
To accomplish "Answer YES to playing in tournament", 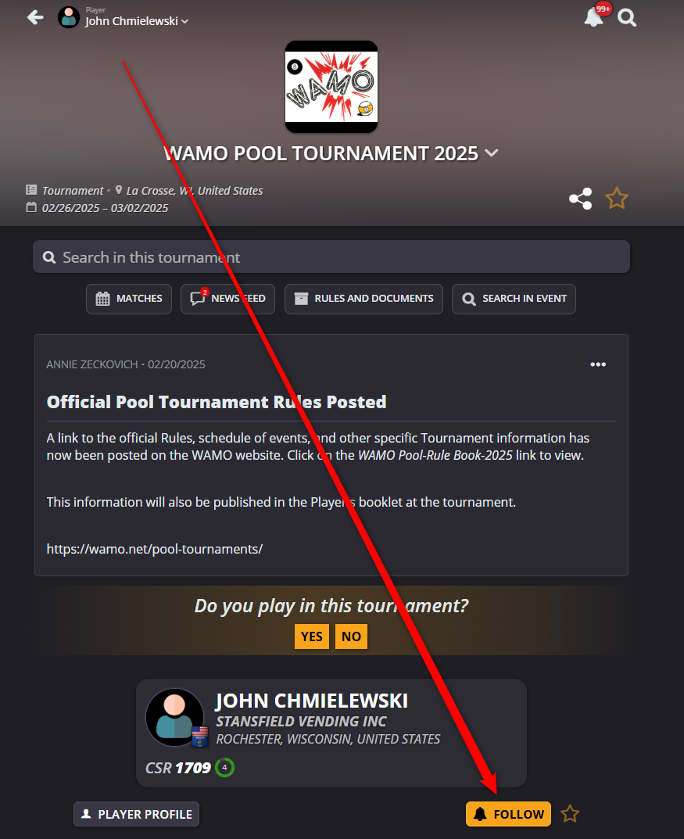I will (x=312, y=636).
